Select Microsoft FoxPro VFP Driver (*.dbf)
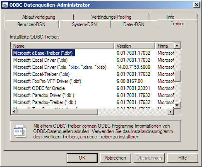202x167 pixels. (x=47, y=81)
